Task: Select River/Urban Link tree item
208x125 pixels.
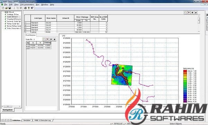Action: [14, 26]
